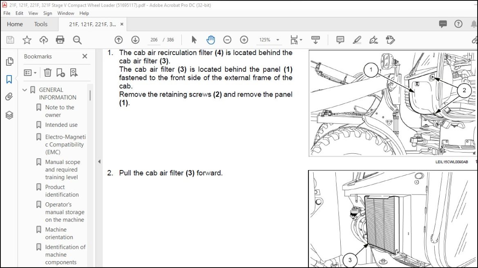Switch to the Tools tab
This screenshot has width=478, height=268.
click(41, 24)
